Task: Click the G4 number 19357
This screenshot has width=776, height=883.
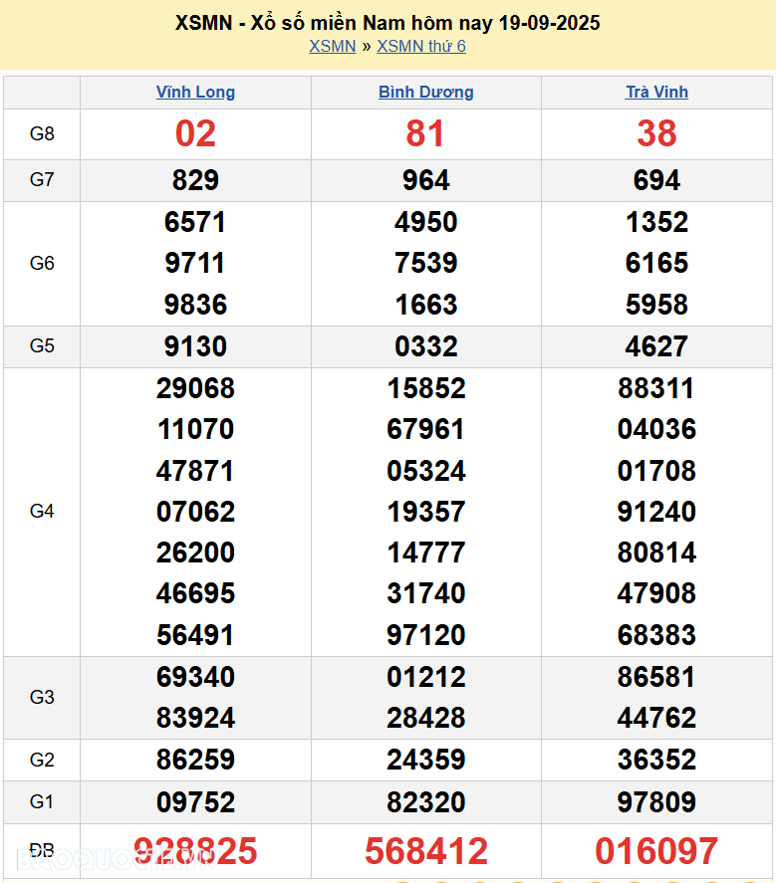Action: pos(425,512)
